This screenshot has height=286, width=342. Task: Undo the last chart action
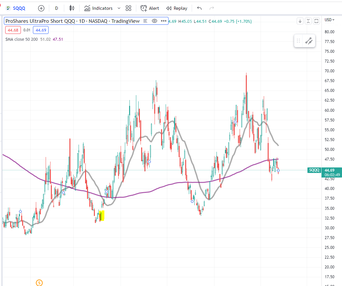click(x=199, y=8)
